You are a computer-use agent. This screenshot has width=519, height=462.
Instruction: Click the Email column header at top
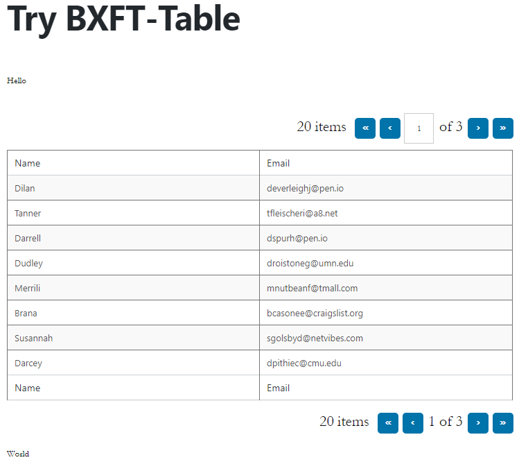(386, 163)
